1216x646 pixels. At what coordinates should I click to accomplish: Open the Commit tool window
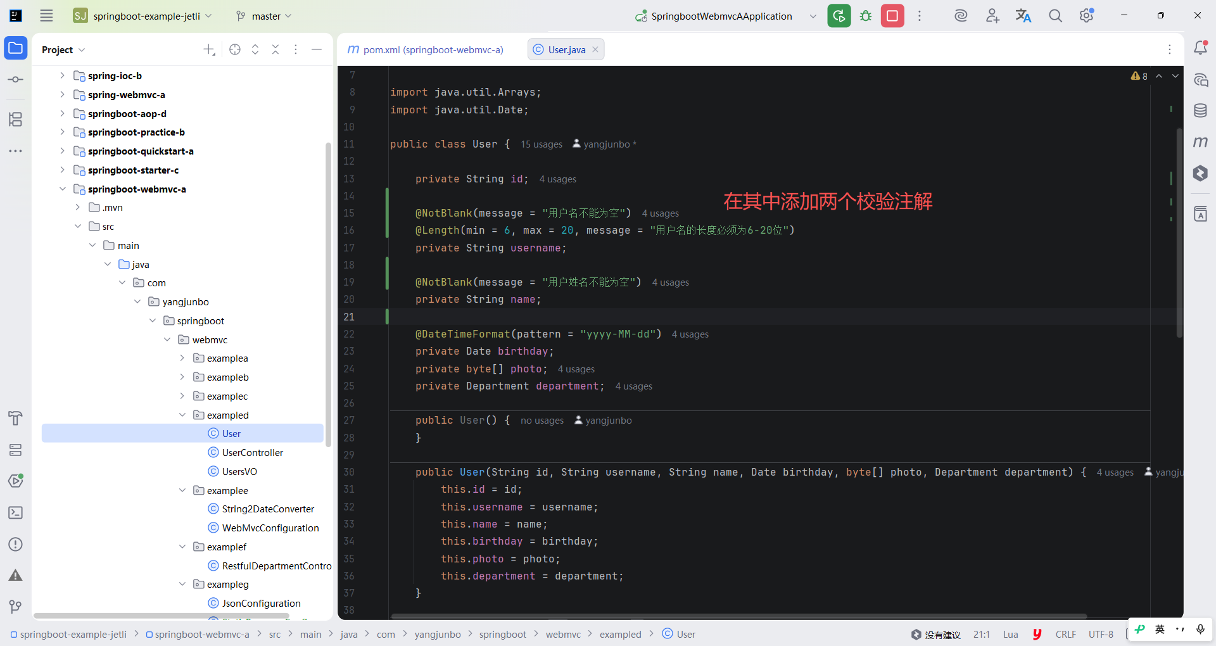16,80
